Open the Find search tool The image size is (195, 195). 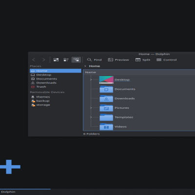point(94,60)
